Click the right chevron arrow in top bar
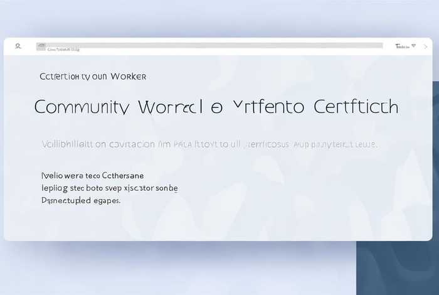This screenshot has width=439, height=295. tap(426, 46)
